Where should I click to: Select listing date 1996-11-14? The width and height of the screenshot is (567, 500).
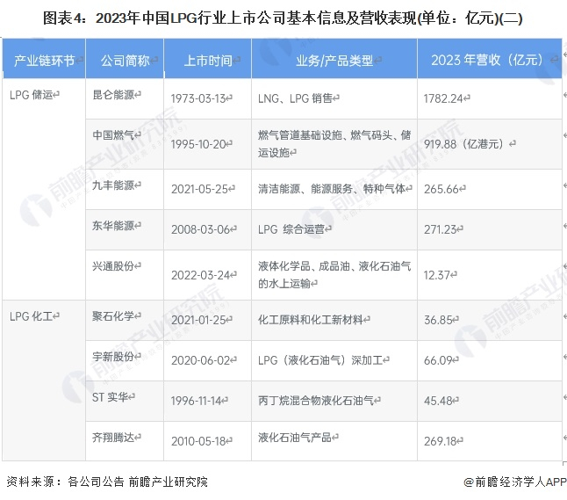(197, 401)
